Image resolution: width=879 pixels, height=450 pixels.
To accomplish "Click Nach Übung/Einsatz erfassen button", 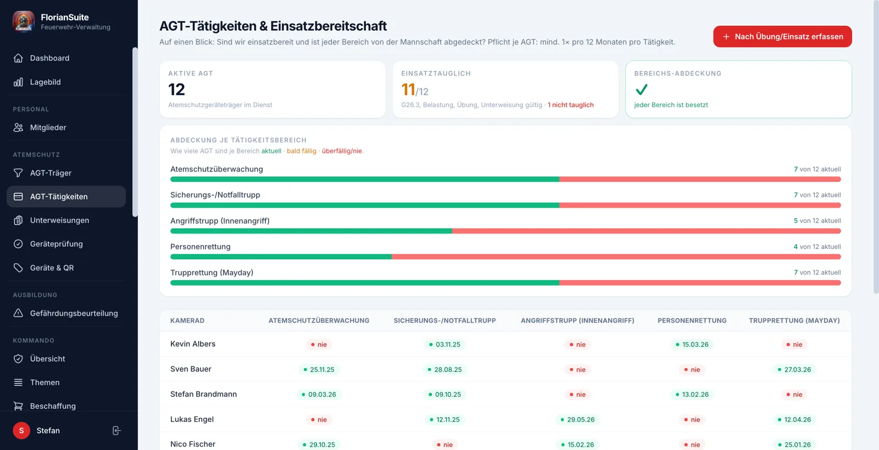I will [x=782, y=36].
